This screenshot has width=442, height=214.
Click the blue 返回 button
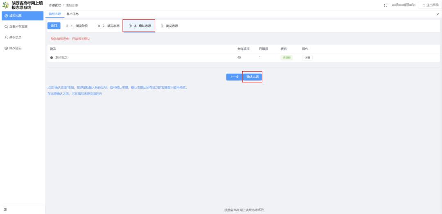[x=54, y=26]
